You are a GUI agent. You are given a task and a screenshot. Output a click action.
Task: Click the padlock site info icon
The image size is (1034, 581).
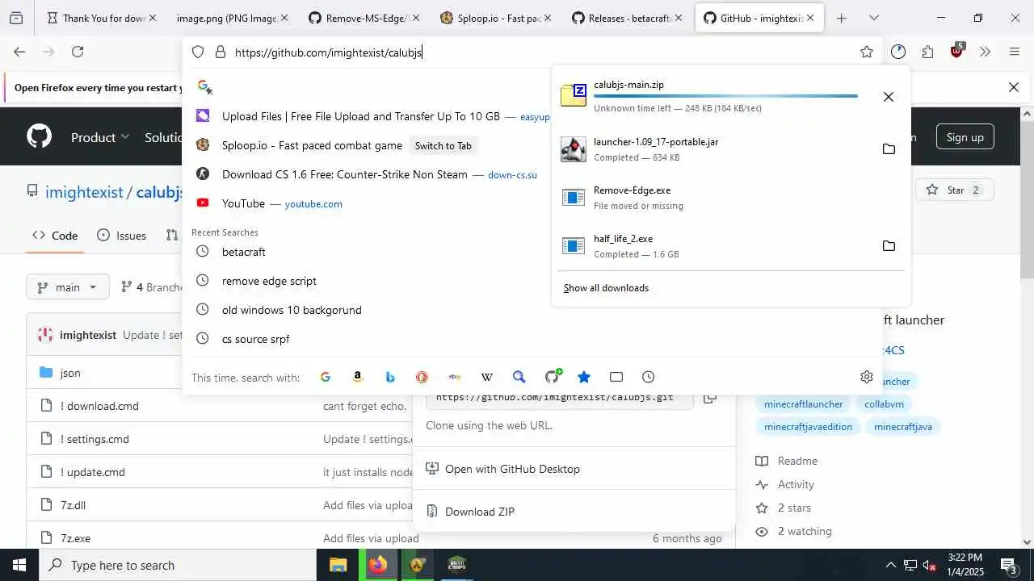[x=220, y=52]
